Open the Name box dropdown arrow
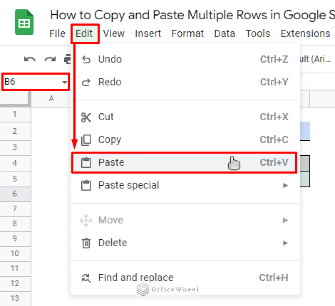Image resolution: width=335 pixels, height=306 pixels. pos(64,82)
